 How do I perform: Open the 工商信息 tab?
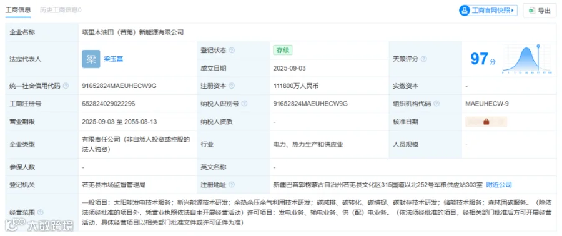coord(18,10)
